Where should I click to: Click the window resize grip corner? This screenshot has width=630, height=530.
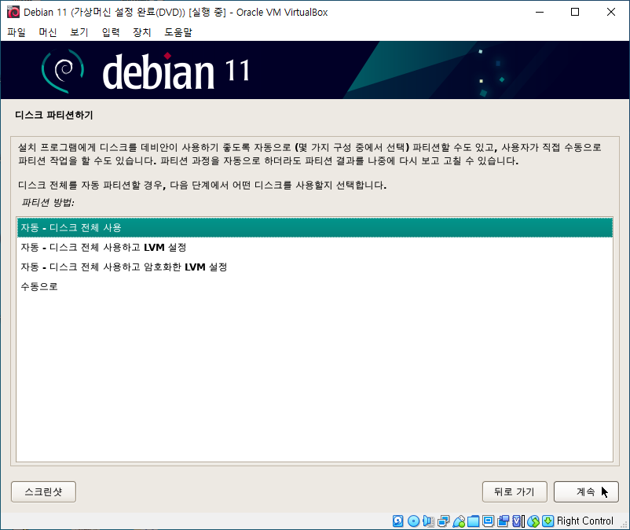click(625, 525)
